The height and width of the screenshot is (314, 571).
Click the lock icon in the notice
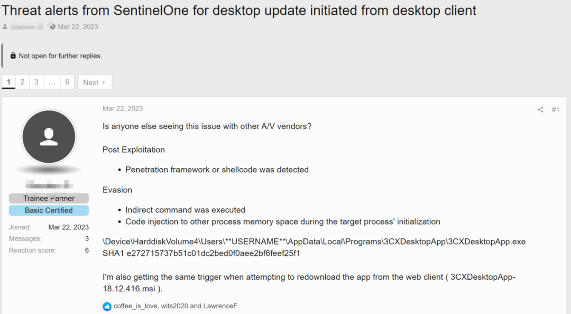(x=13, y=56)
